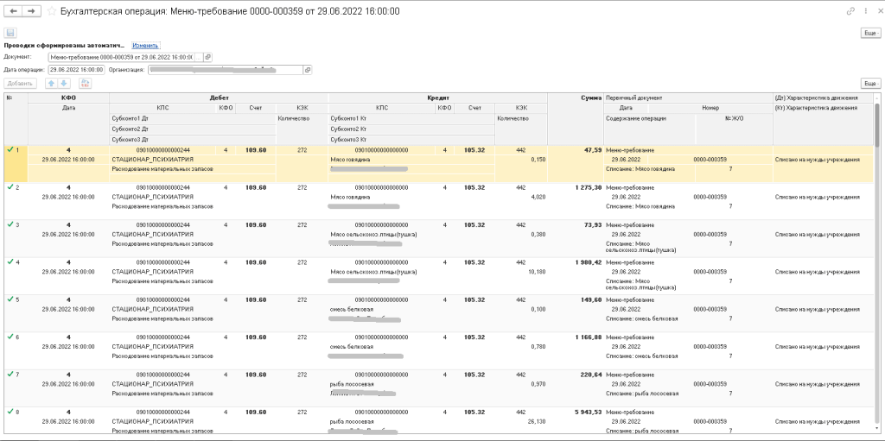Click the save diskette icon
The image size is (885, 441).
click(11, 33)
